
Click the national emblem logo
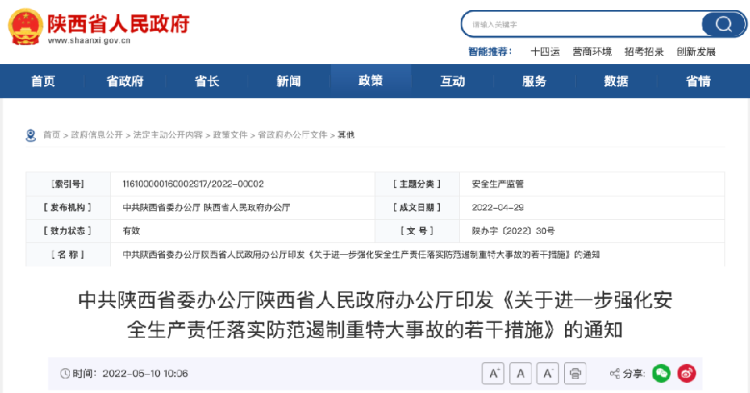pos(26,26)
